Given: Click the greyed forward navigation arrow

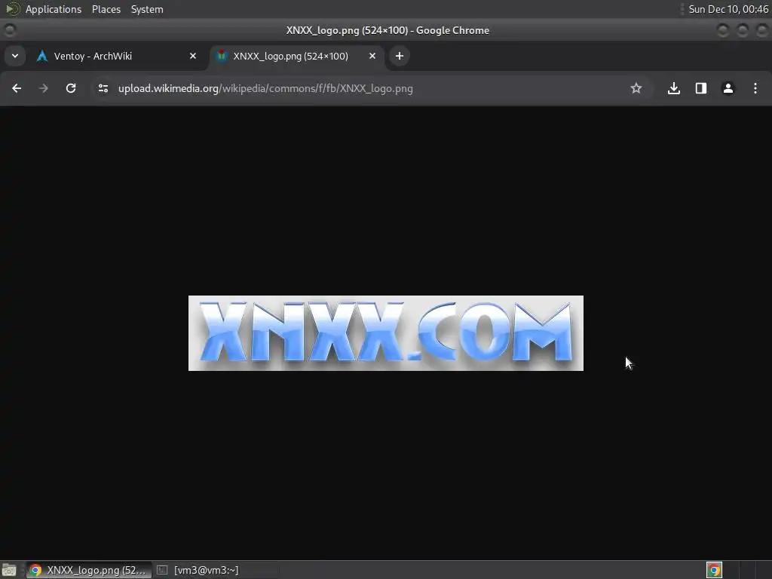Looking at the screenshot, I should coord(44,88).
